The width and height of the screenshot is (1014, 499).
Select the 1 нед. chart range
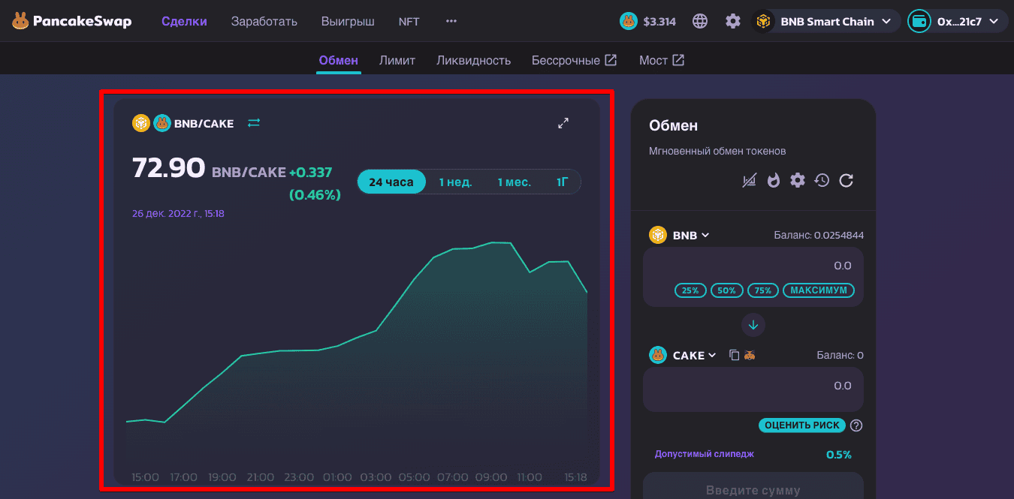click(x=456, y=182)
